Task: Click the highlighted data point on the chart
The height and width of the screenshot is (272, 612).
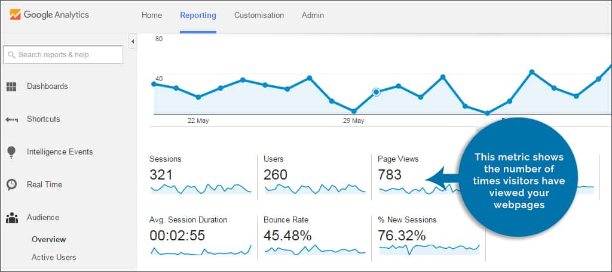Action: (376, 92)
